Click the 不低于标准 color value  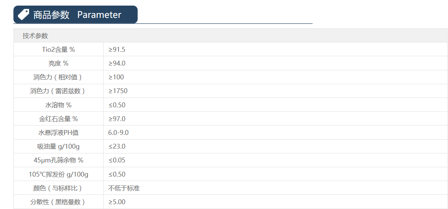pyautogui.click(x=124, y=188)
